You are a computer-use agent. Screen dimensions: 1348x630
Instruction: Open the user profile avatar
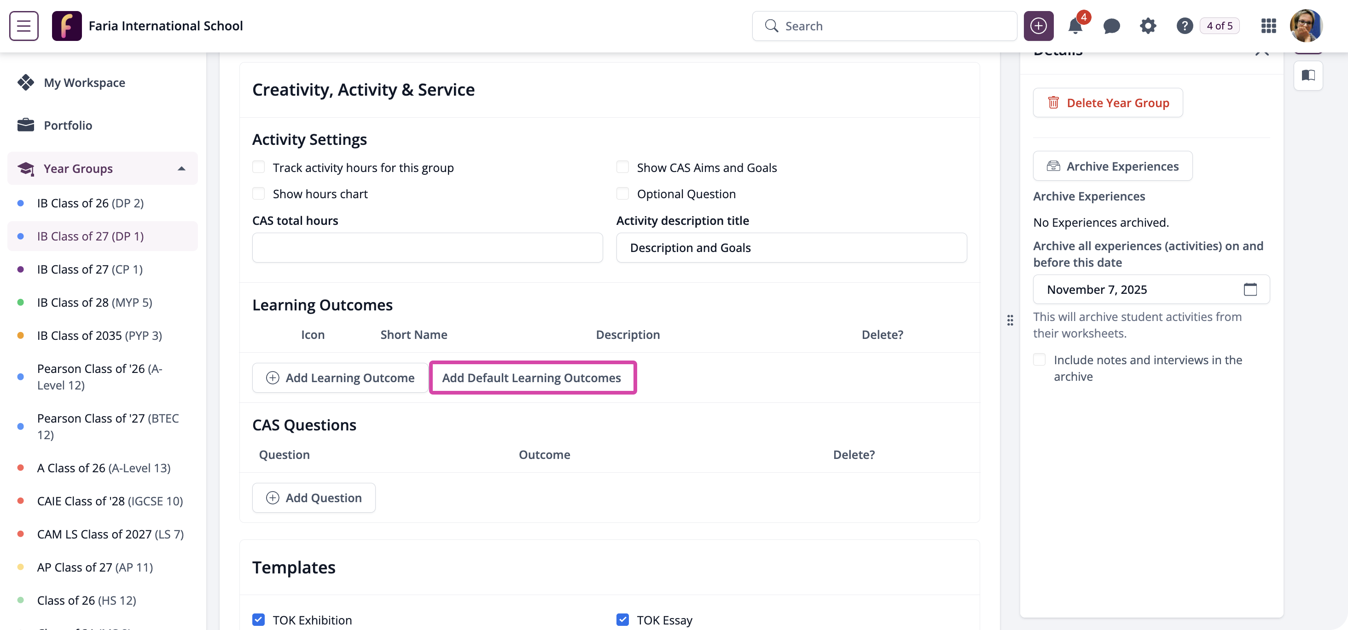tap(1306, 26)
